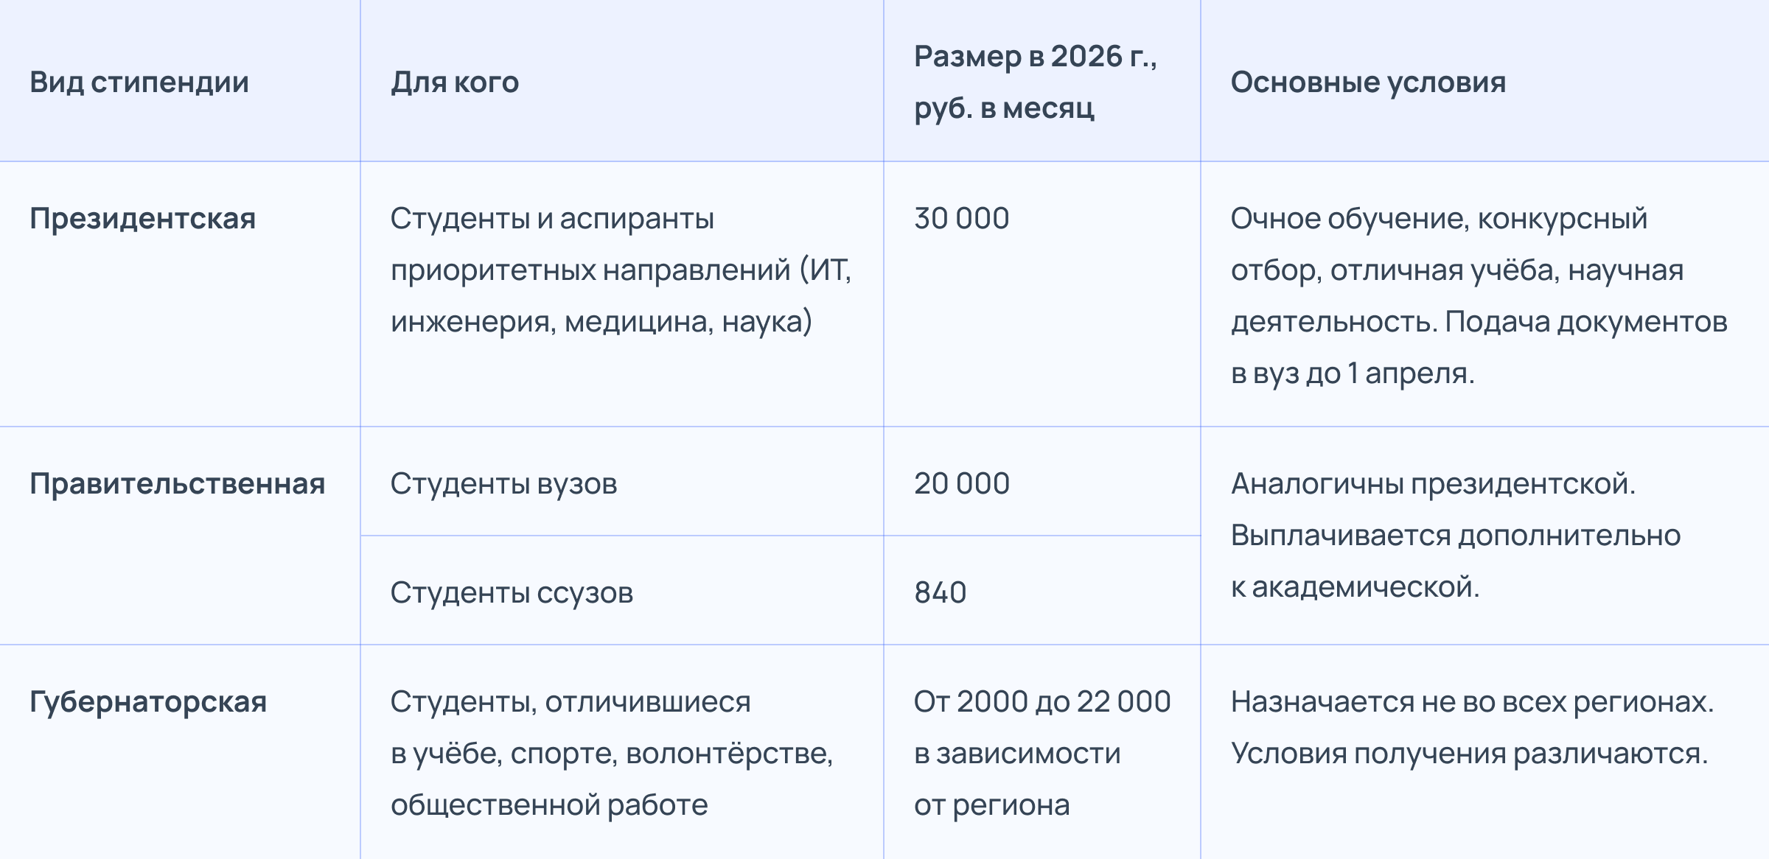Select the 'Президентская' row label
1769x859 pixels.
coord(143,219)
